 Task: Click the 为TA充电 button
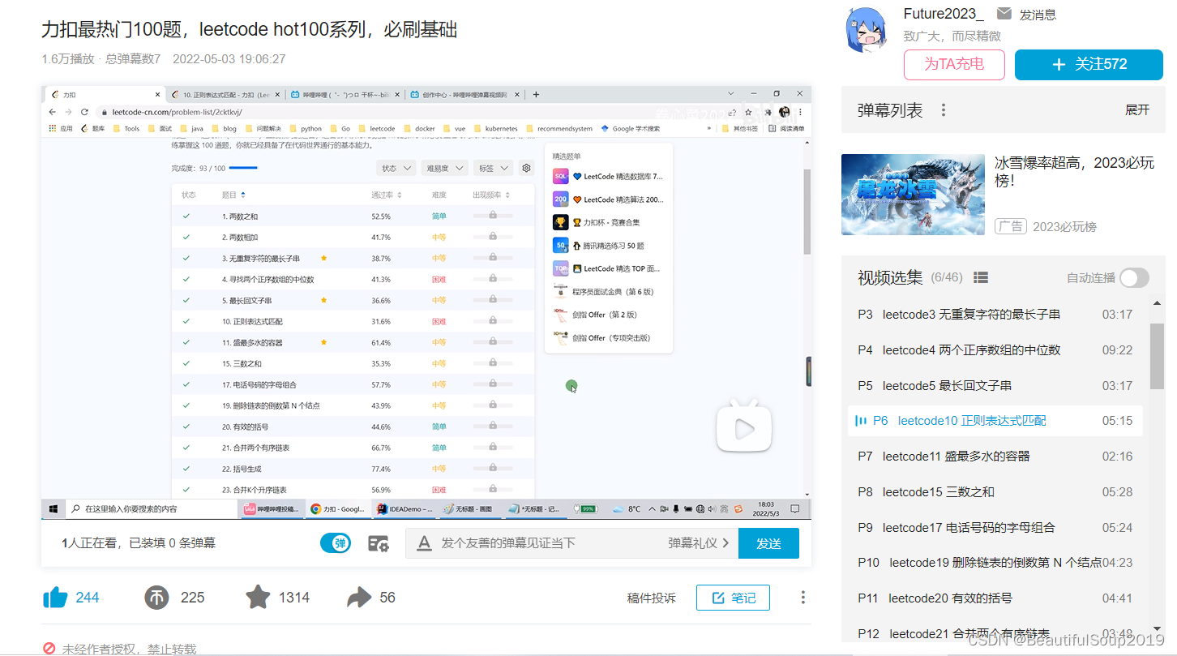(x=954, y=65)
